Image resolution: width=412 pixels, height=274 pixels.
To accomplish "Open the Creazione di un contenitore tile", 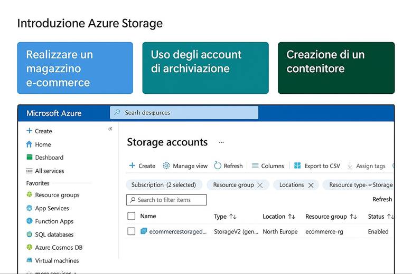I will 336,68.
